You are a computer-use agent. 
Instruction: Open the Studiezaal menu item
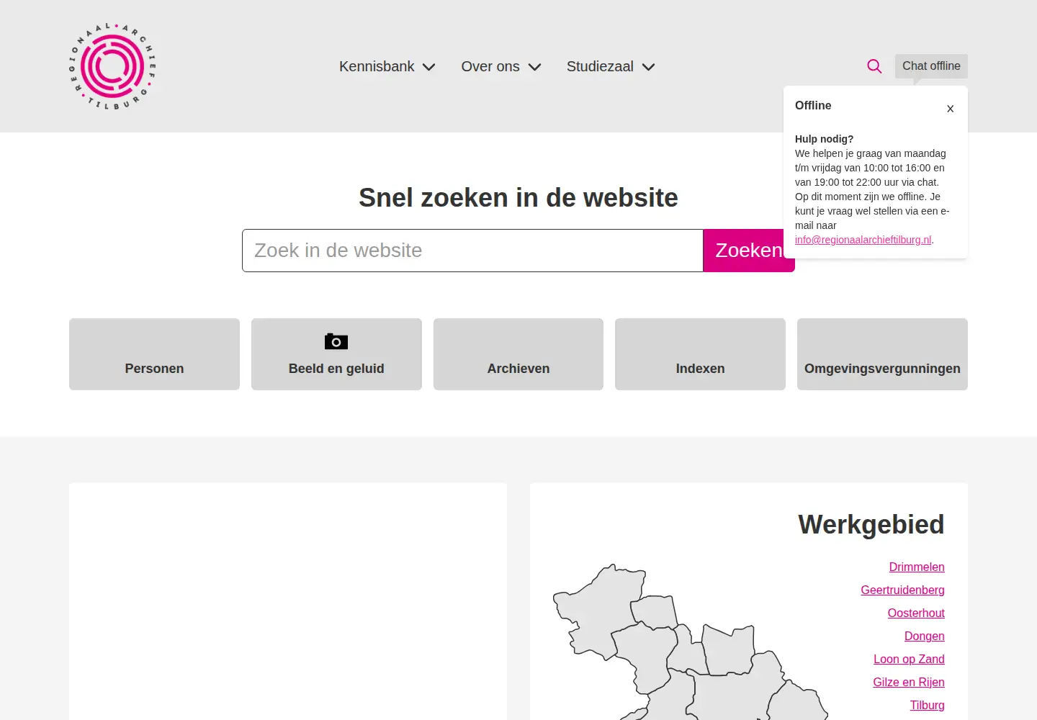click(x=600, y=66)
